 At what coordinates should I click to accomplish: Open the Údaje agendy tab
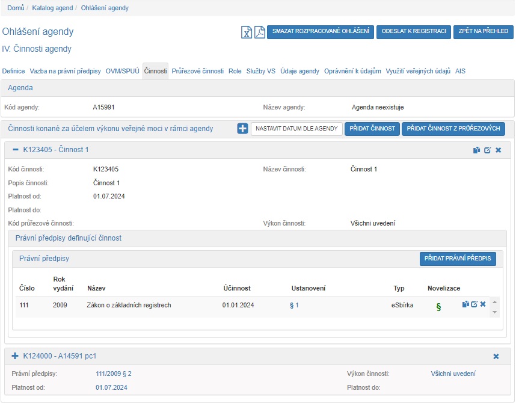click(299, 71)
